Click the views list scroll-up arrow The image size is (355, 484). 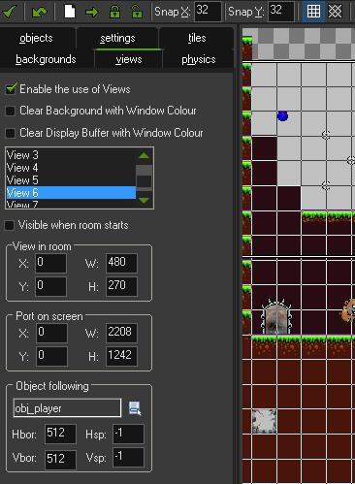(144, 155)
